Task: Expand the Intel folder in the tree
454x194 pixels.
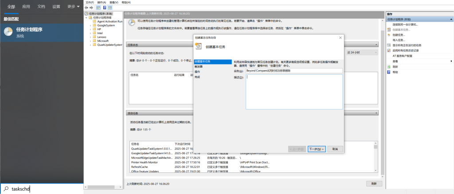Action: coord(90,33)
